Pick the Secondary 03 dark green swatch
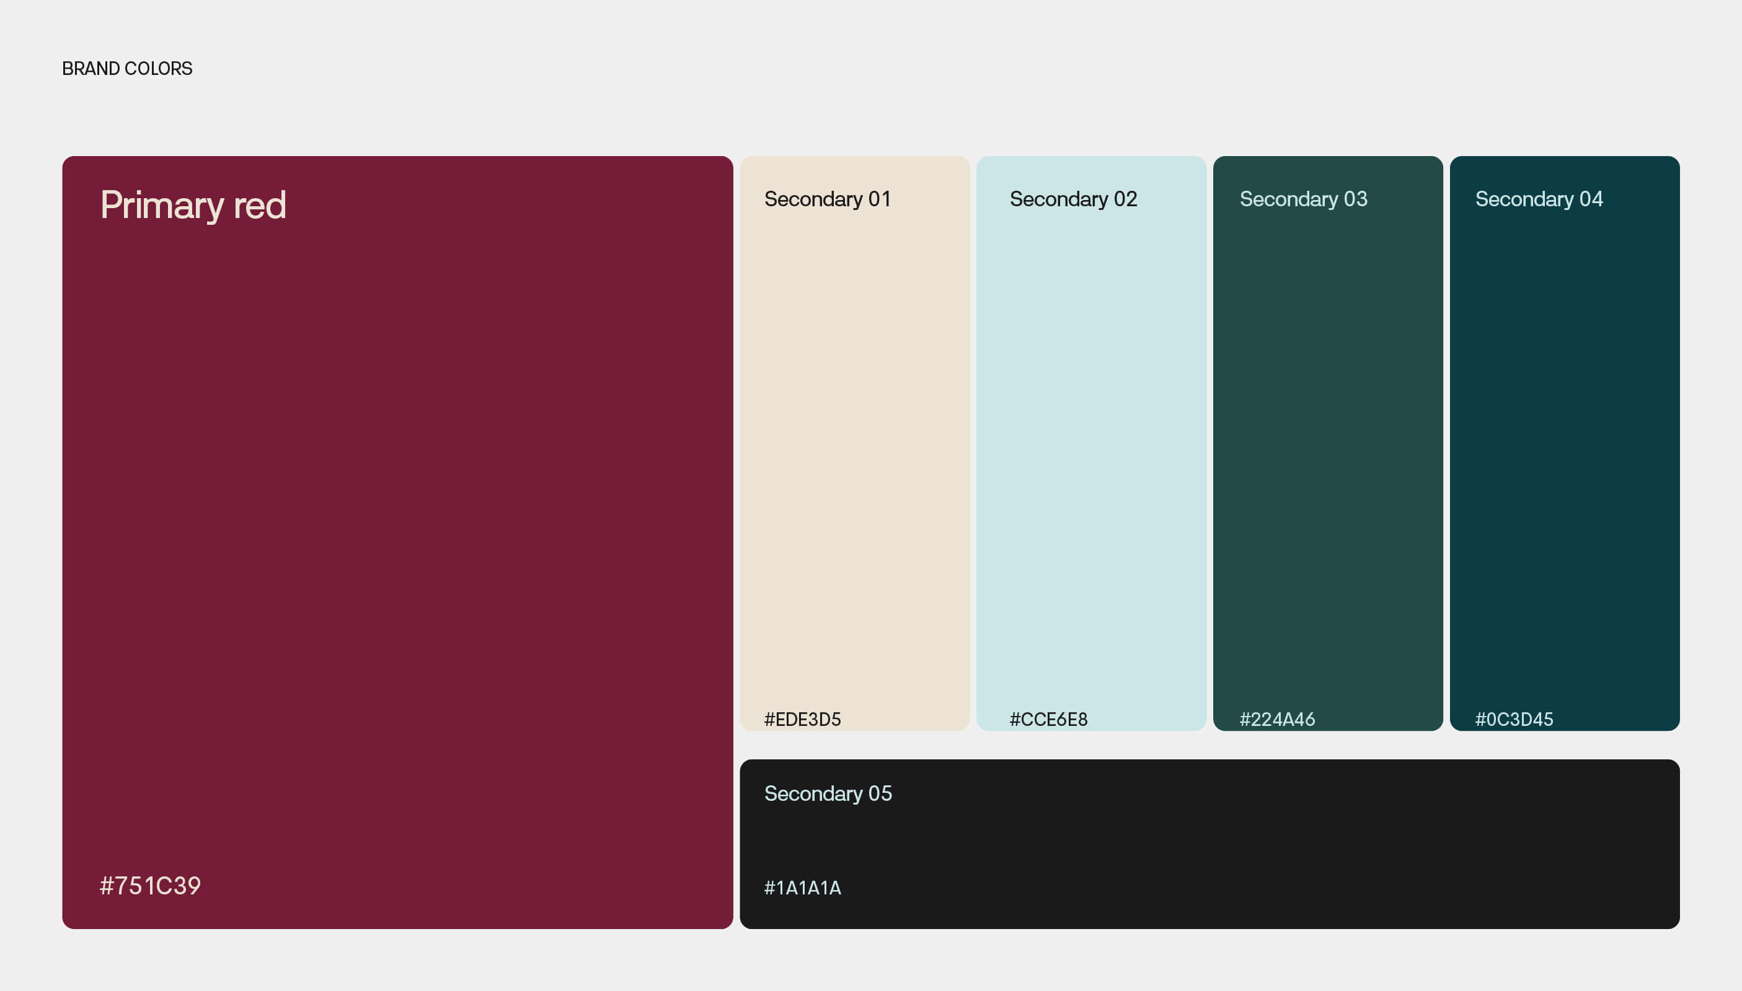The height and width of the screenshot is (991, 1742). [x=1328, y=443]
